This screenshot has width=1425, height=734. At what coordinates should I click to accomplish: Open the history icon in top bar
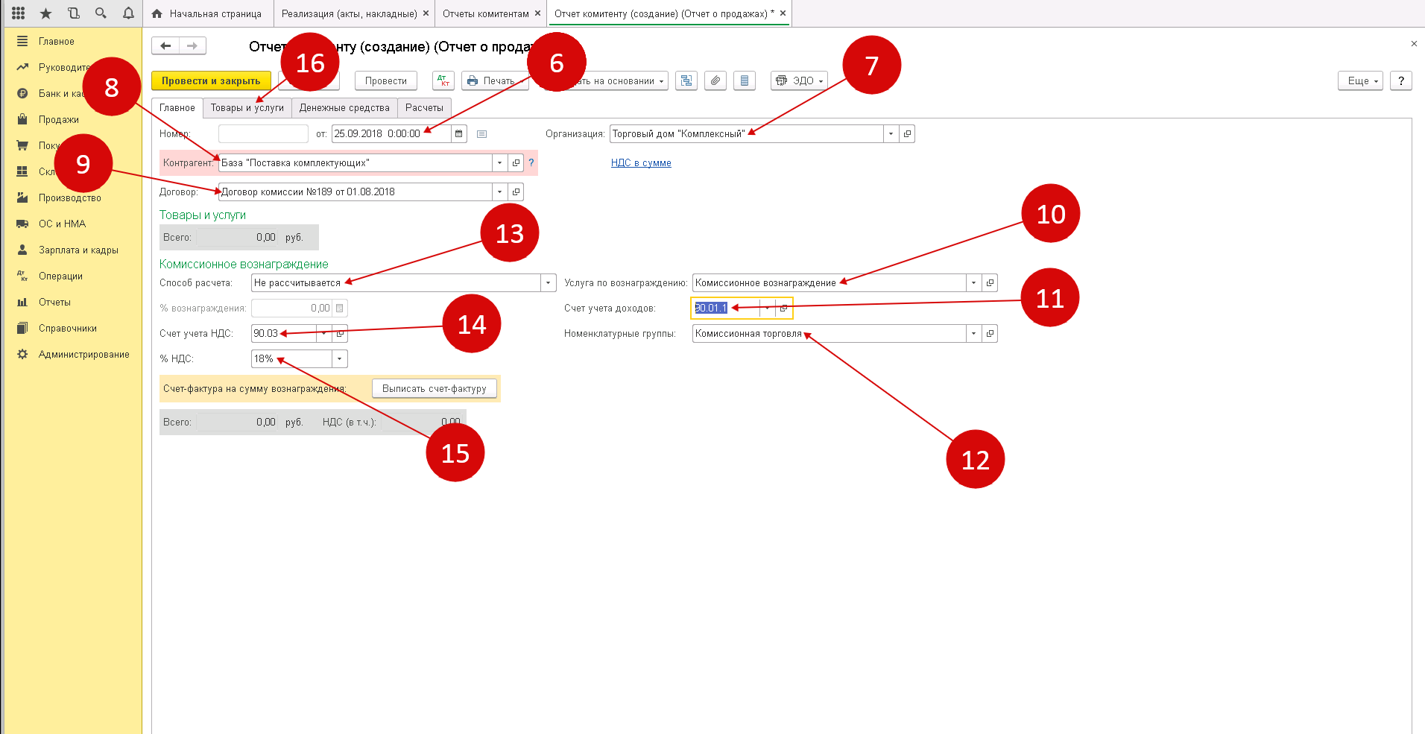[x=74, y=13]
